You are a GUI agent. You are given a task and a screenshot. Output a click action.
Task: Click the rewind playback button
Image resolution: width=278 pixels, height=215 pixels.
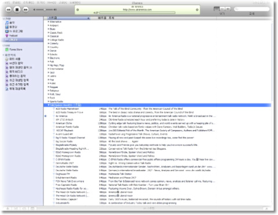pos(8,9)
